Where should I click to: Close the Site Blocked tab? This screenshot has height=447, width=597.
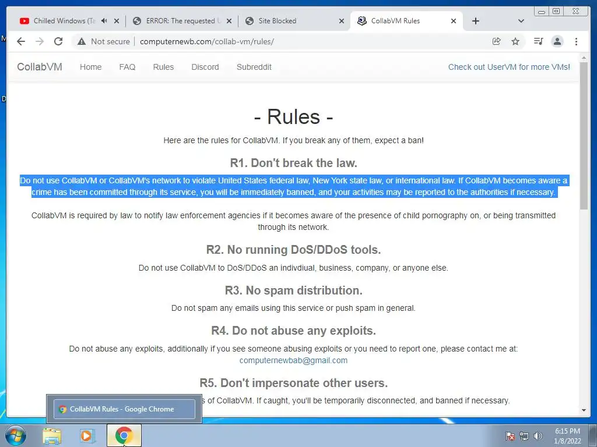tap(342, 21)
